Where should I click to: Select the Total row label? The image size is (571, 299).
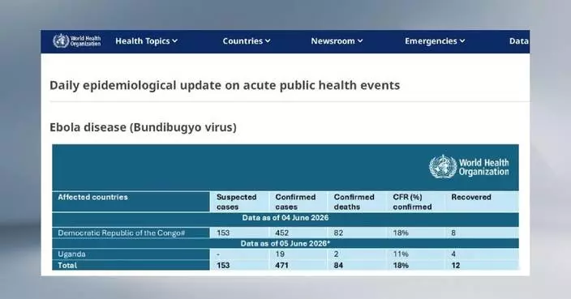67,265
